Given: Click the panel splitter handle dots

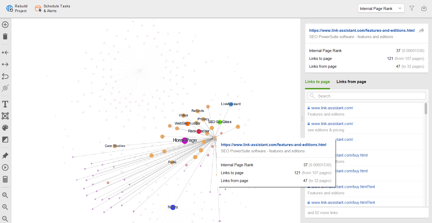Looking at the screenshot, I should tap(302, 118).
